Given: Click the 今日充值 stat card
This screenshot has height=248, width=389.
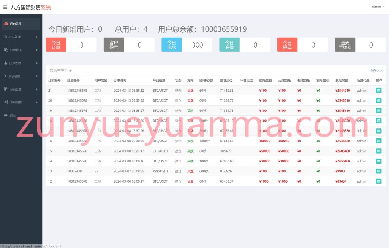Looking at the screenshot, I should (245, 45).
